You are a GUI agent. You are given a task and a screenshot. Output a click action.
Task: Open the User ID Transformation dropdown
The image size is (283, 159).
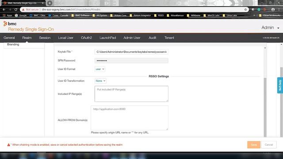100,81
